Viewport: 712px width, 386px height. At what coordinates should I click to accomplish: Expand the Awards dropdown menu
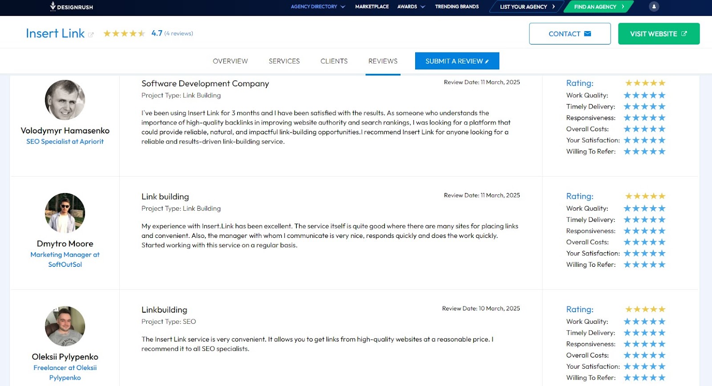pos(411,7)
